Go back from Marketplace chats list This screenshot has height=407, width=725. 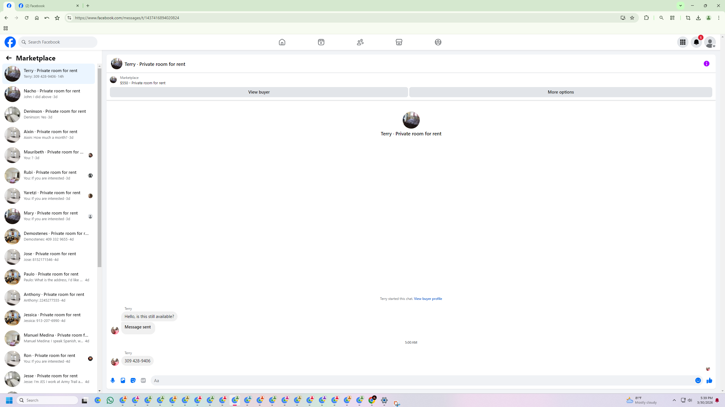tap(9, 58)
